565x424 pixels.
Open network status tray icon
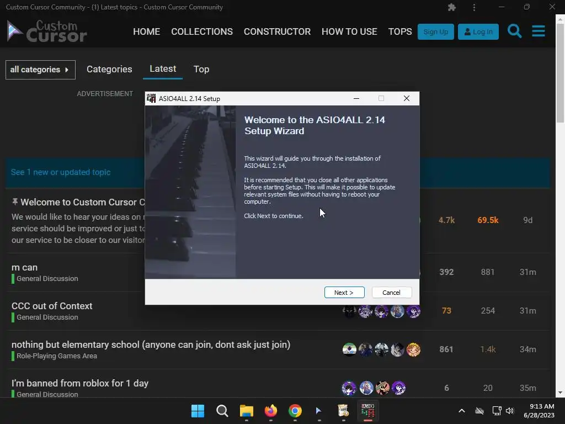coord(497,411)
